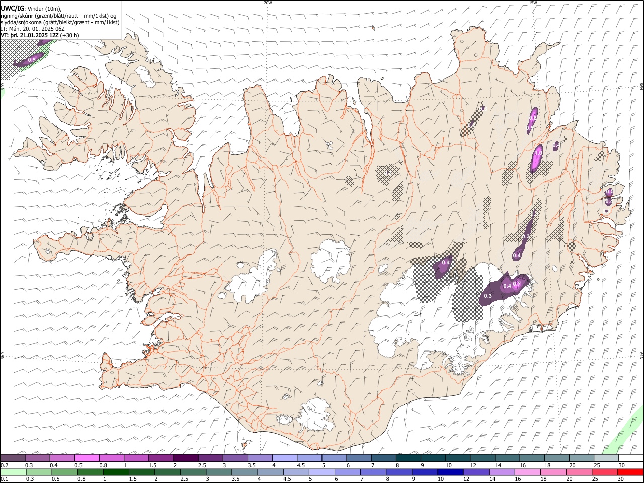Click the dark teal swatch between 8 and 9, top row

coord(408,458)
